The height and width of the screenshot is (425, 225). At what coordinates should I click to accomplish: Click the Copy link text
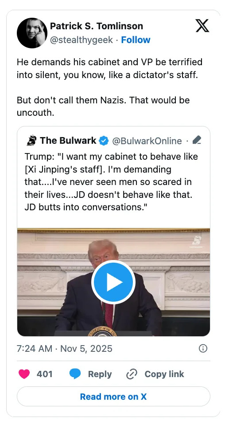click(x=164, y=374)
